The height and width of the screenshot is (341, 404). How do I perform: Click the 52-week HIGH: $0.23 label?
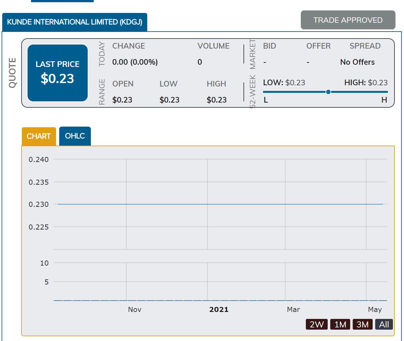pyautogui.click(x=366, y=83)
